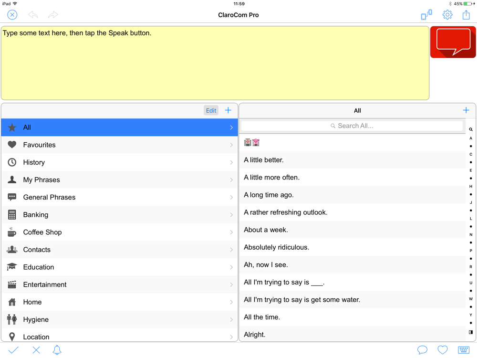This screenshot has width=477, height=358.
Task: Click the chat icon beside General Phrases
Action: click(12, 197)
